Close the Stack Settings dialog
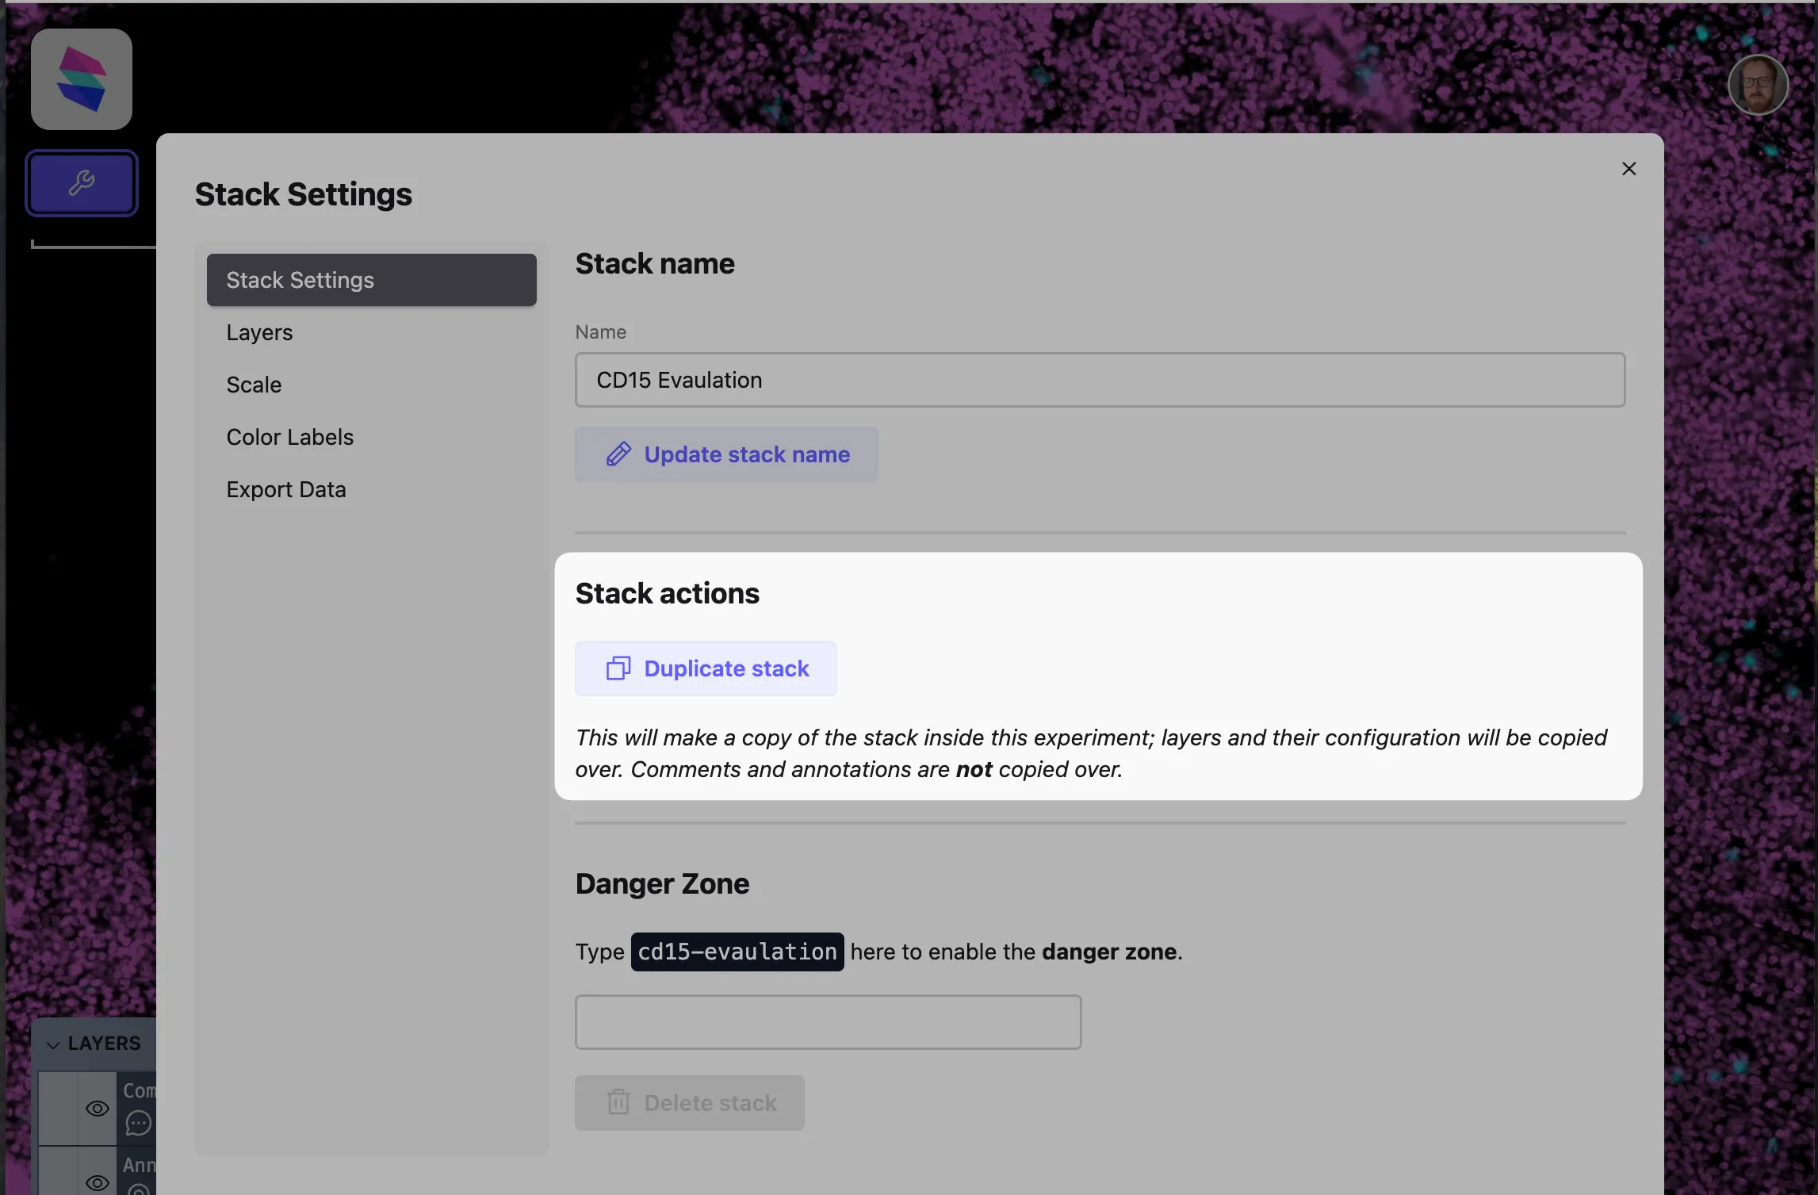 click(1629, 169)
